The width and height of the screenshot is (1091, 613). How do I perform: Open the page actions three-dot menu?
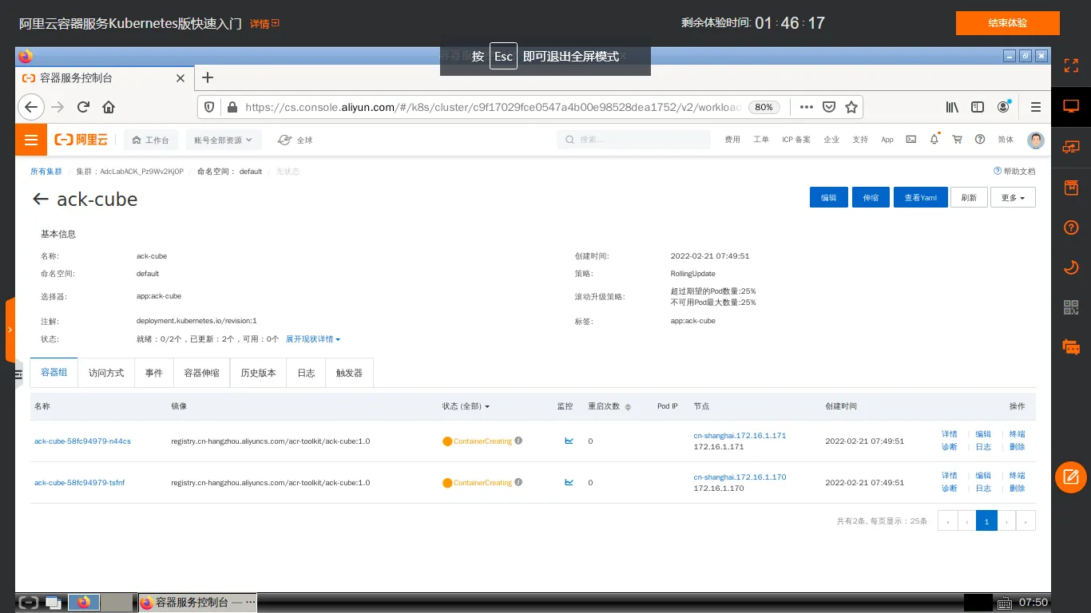point(807,107)
